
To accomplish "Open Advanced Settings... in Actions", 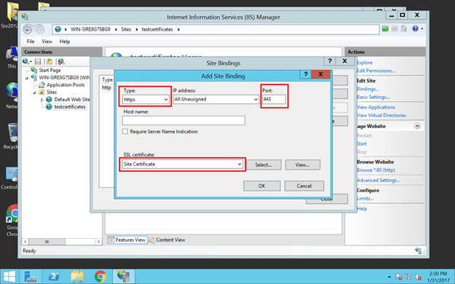I will pyautogui.click(x=379, y=181).
